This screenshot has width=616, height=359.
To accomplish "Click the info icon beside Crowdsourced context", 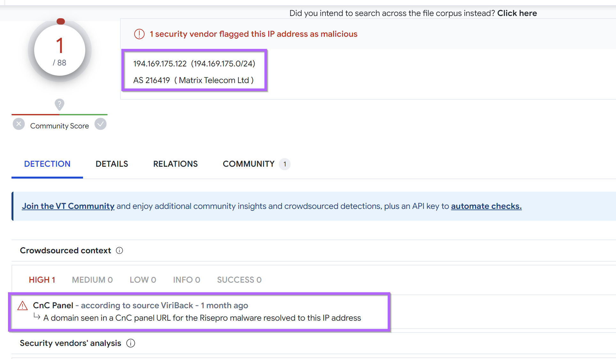I will [119, 250].
